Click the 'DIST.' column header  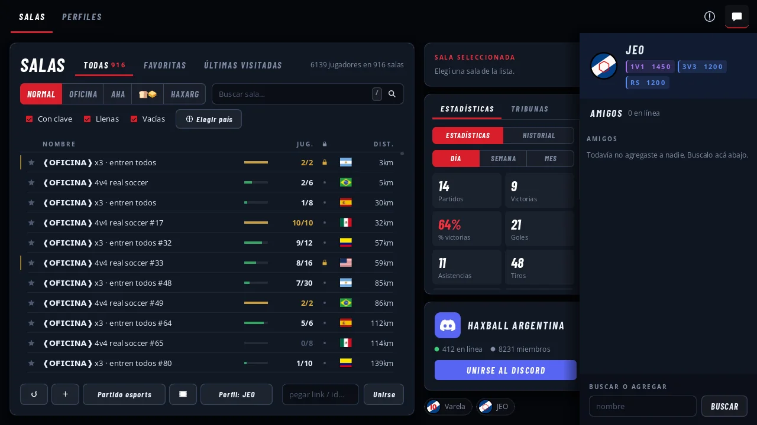click(x=384, y=144)
